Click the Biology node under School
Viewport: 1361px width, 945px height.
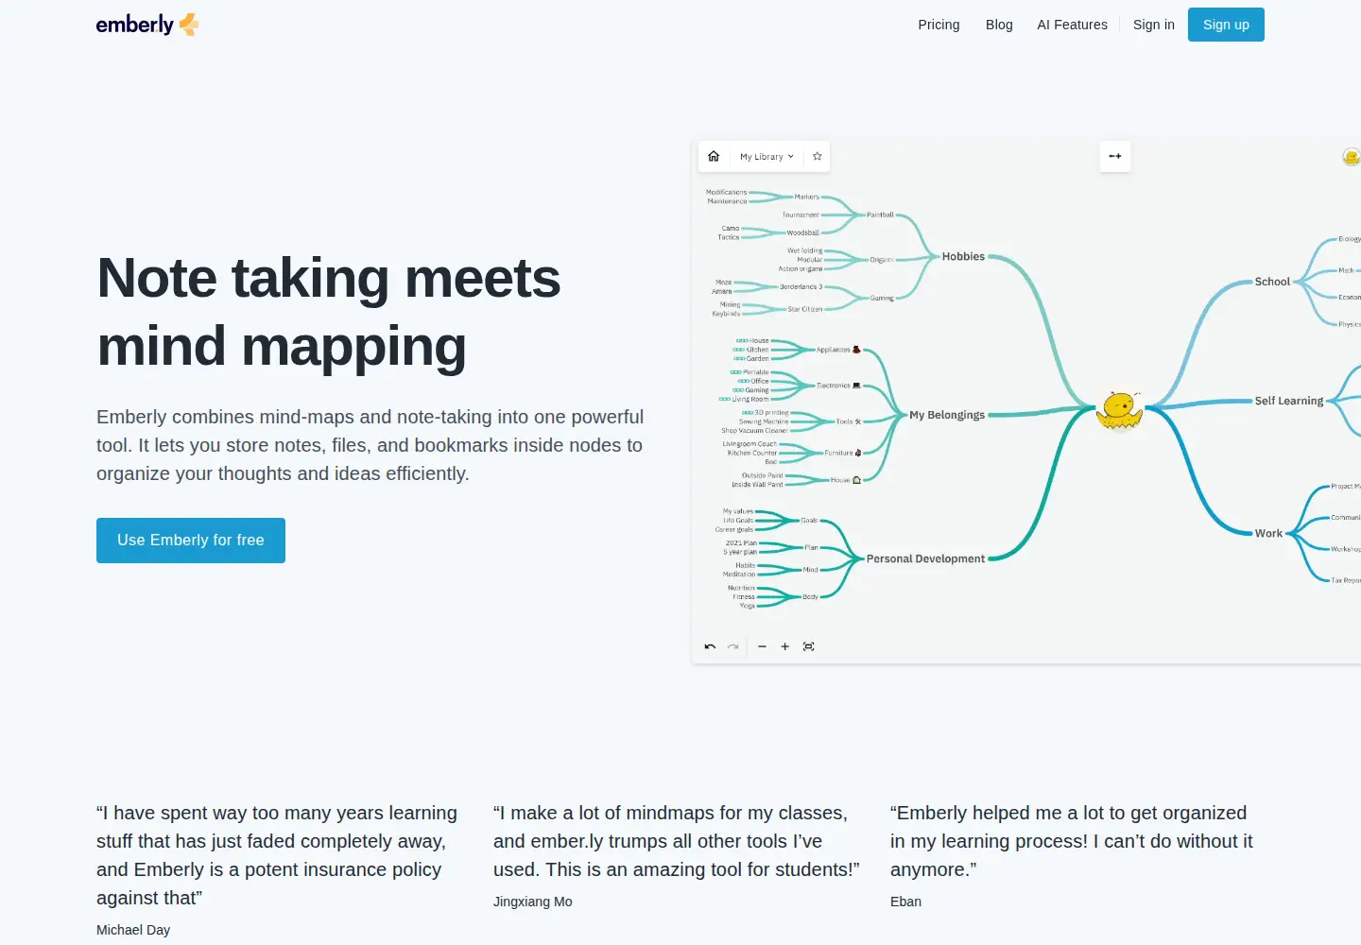1350,239
